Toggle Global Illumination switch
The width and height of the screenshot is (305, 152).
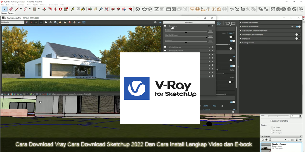(298, 26)
